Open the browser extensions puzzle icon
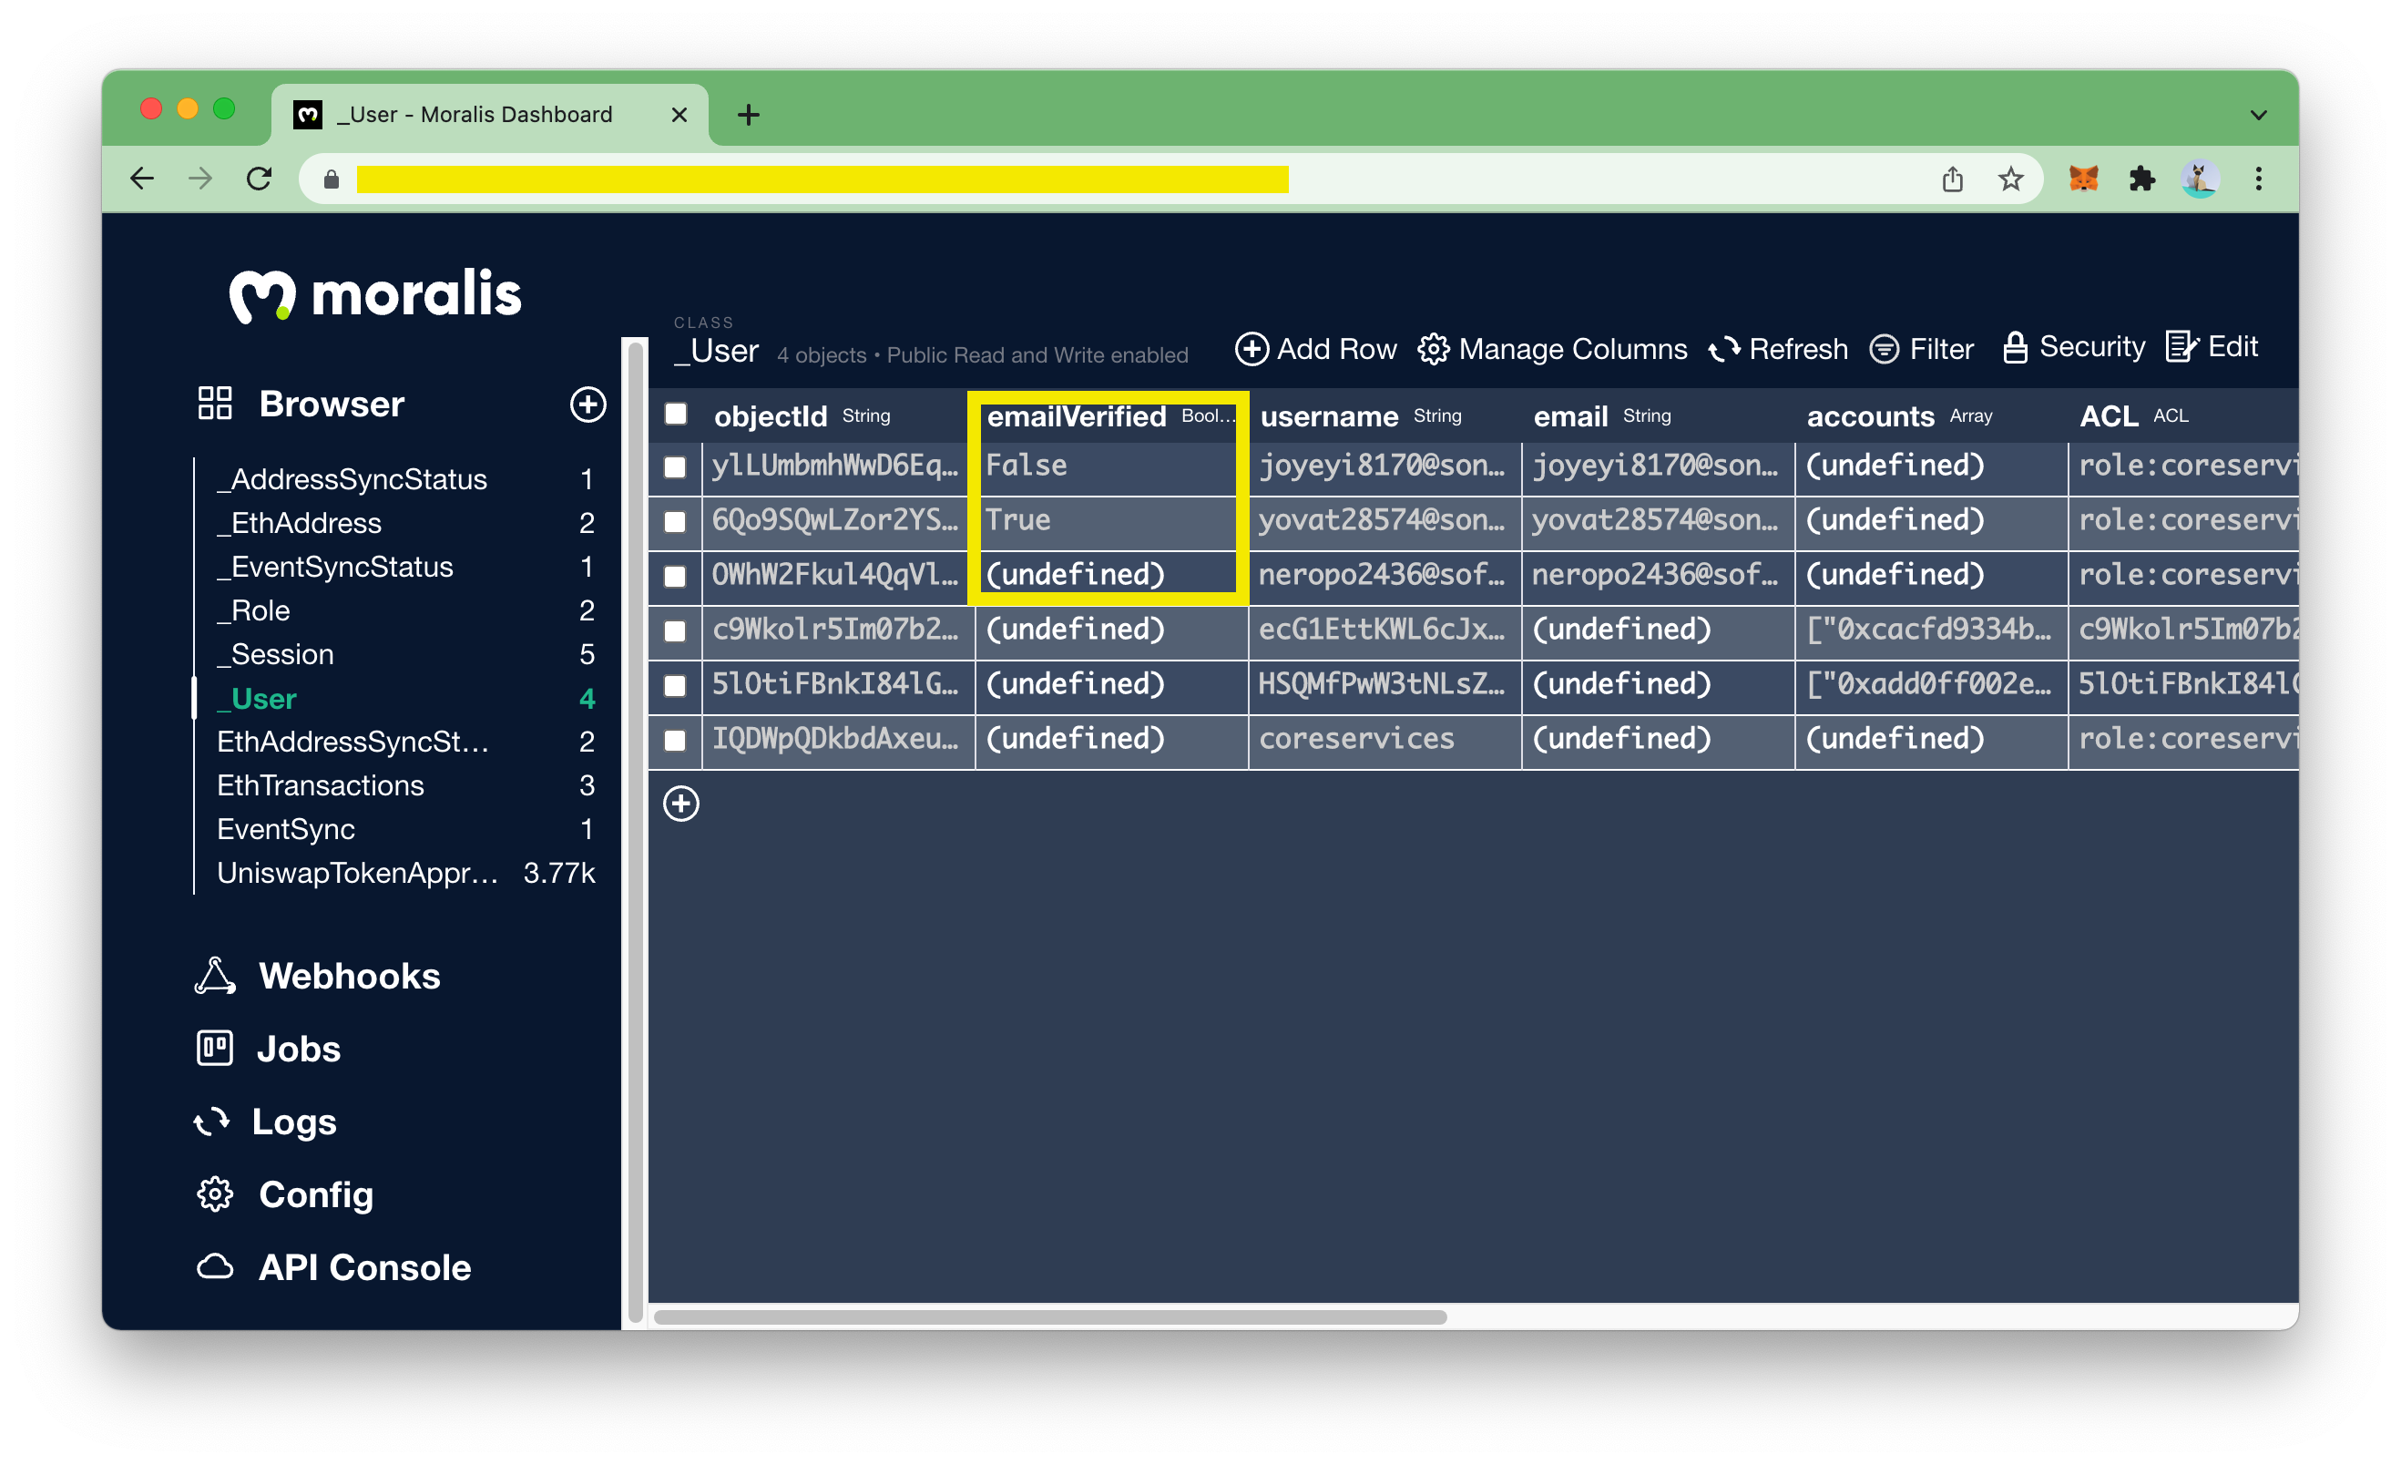Image resolution: width=2401 pixels, height=1465 pixels. tap(2141, 179)
